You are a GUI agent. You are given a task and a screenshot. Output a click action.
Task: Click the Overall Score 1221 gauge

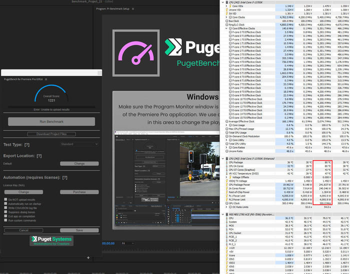[51, 93]
